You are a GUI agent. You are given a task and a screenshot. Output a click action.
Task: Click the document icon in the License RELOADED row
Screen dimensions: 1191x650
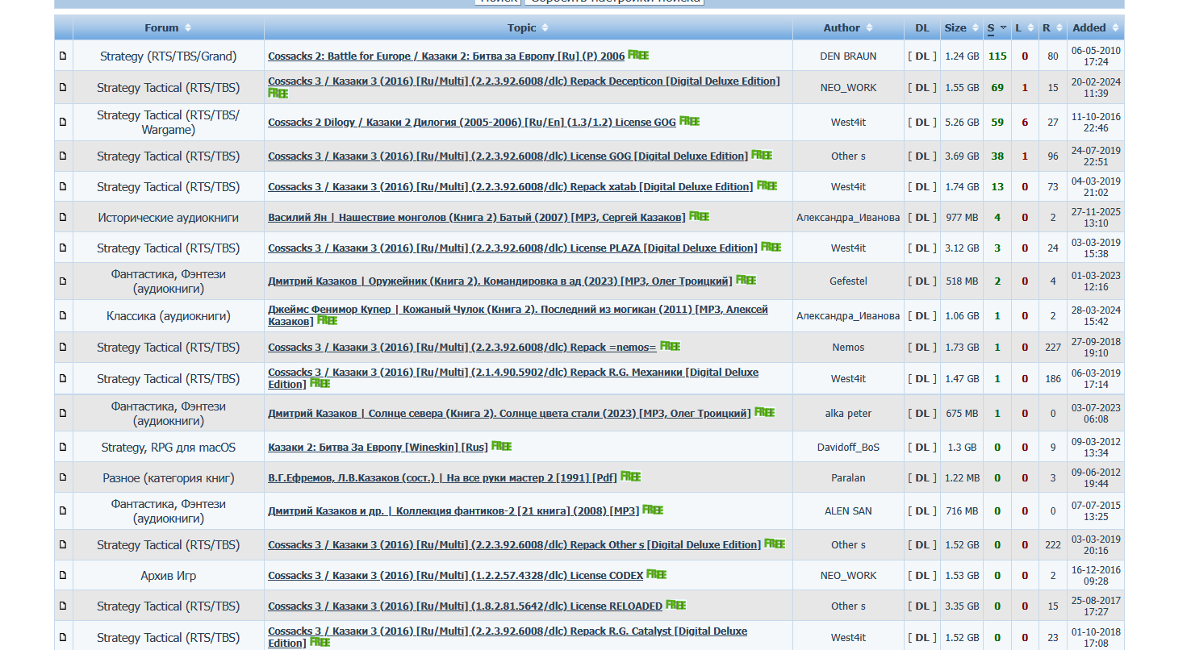pyautogui.click(x=63, y=606)
